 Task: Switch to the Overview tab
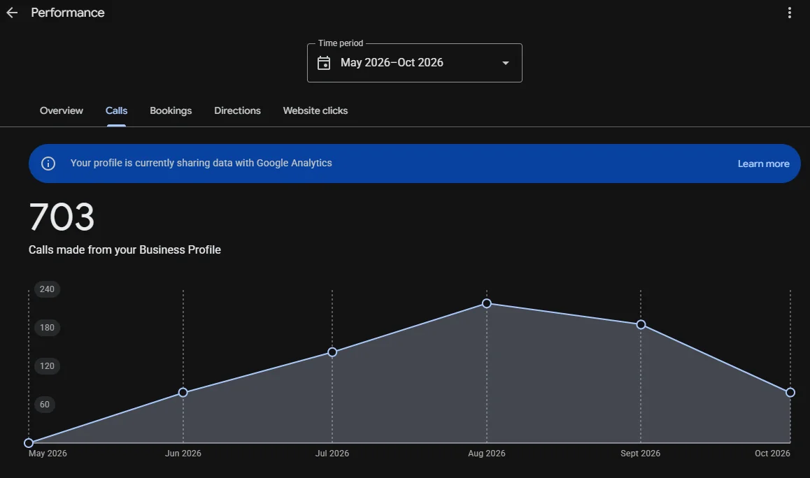pos(61,110)
